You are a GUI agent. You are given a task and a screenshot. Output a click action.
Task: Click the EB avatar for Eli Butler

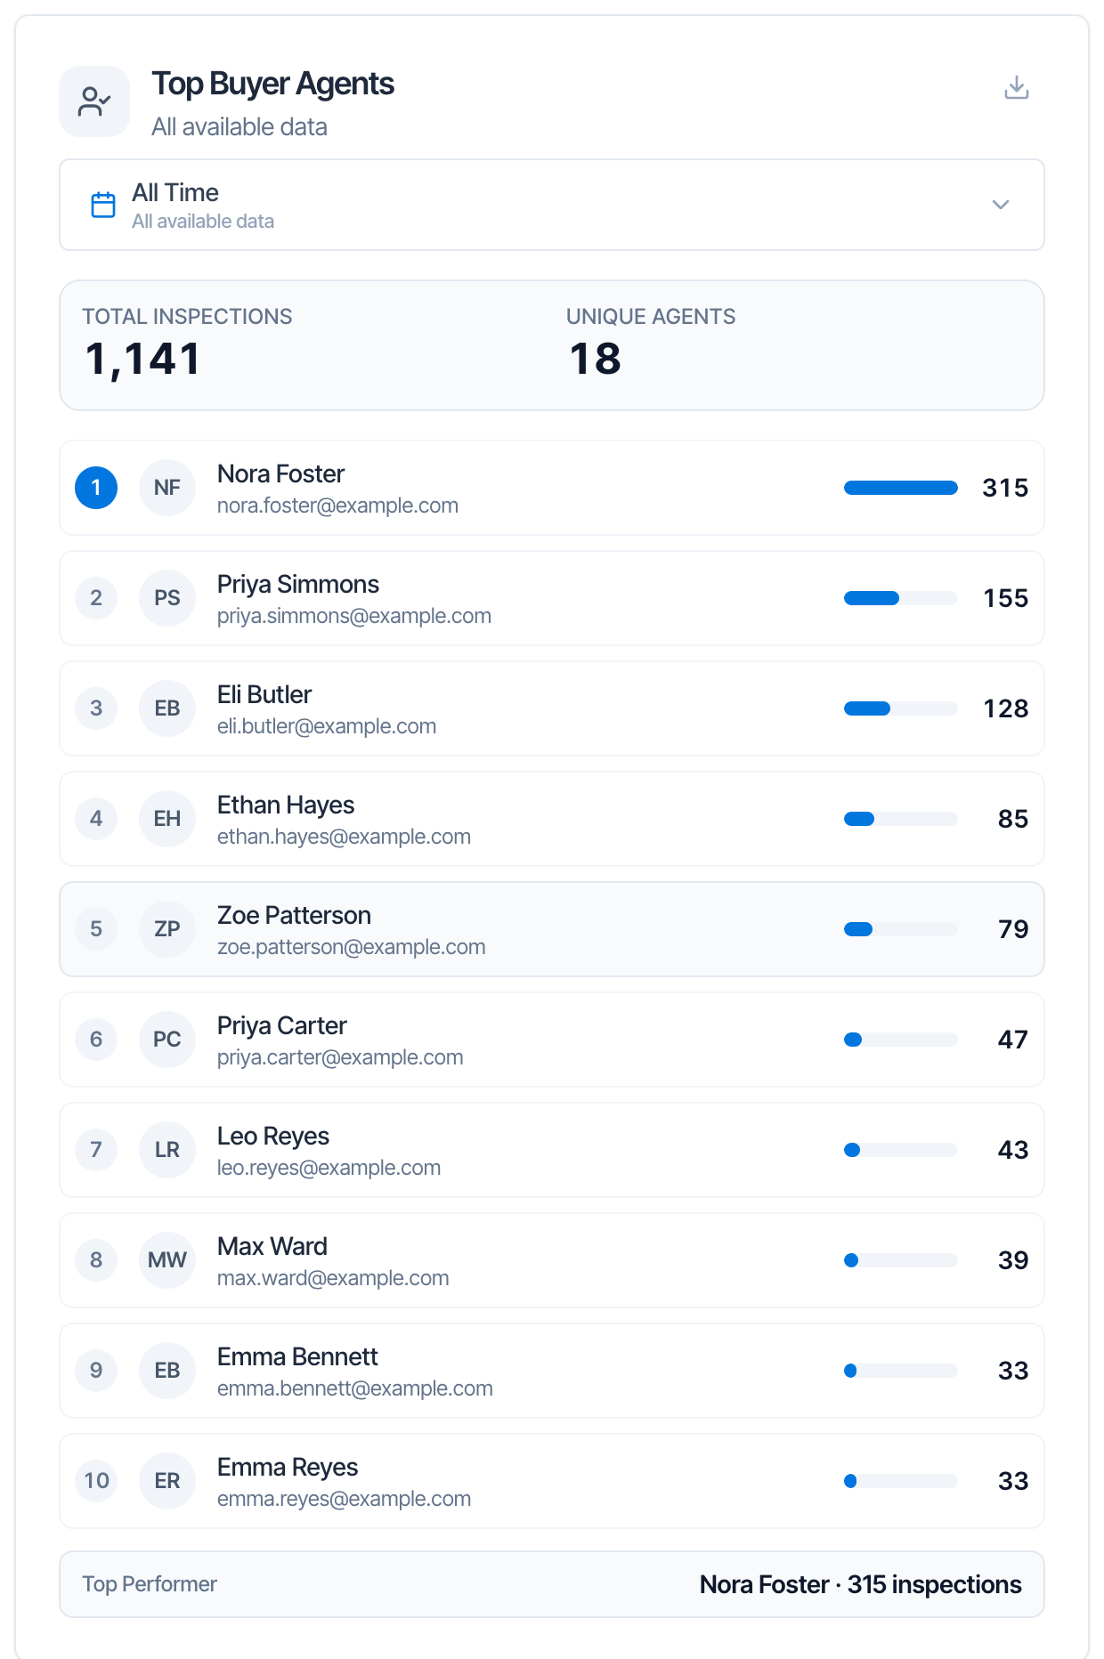[167, 708]
